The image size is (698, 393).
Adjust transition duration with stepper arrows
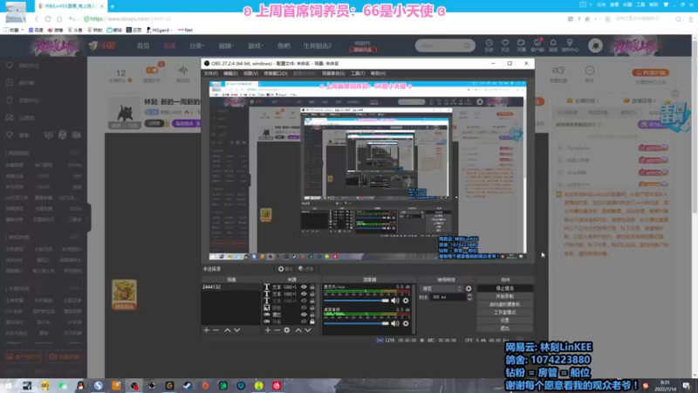point(469,297)
